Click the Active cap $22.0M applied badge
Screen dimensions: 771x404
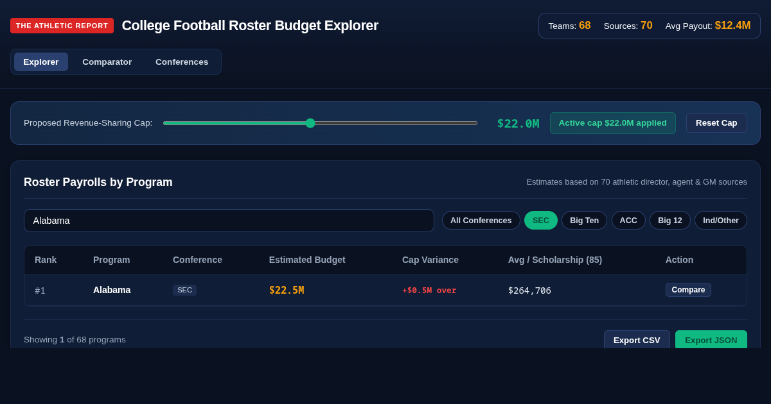[613, 123]
